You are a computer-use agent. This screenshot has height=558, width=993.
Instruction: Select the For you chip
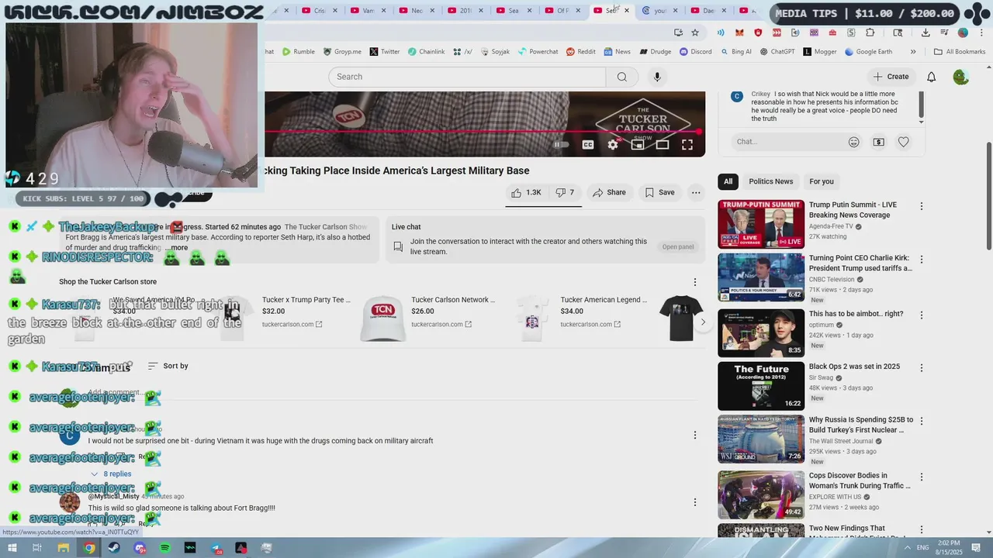822,181
